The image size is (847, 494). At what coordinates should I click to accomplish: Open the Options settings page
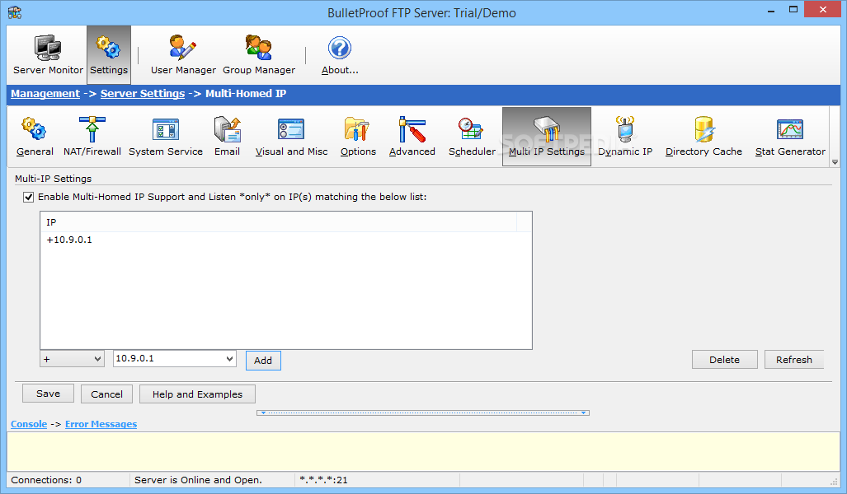coord(358,137)
